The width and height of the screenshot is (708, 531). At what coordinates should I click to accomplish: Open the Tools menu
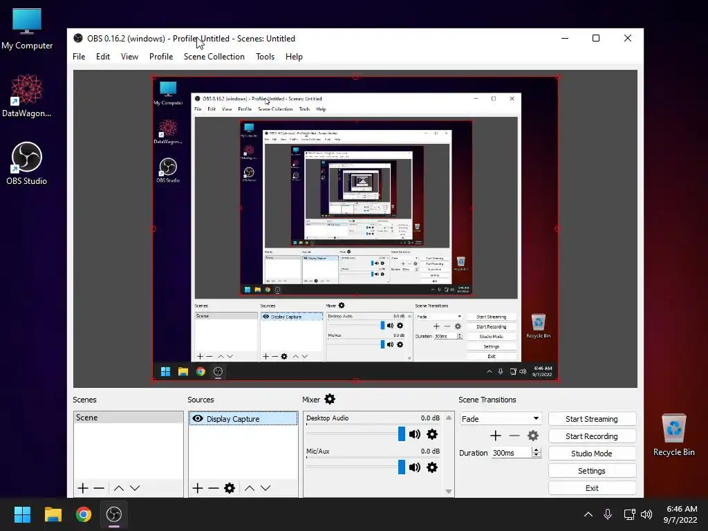tap(265, 57)
